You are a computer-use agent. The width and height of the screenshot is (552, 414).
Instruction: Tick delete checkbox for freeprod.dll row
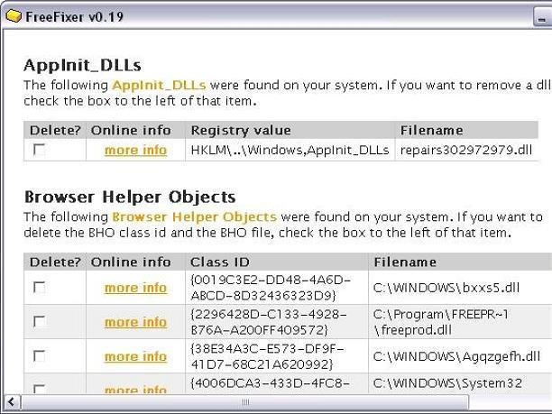click(39, 321)
